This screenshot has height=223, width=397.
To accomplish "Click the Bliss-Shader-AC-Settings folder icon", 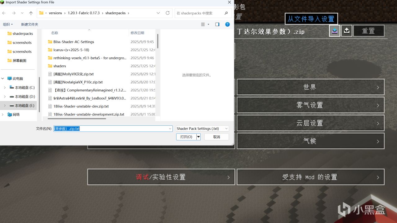I will (x=50, y=42).
